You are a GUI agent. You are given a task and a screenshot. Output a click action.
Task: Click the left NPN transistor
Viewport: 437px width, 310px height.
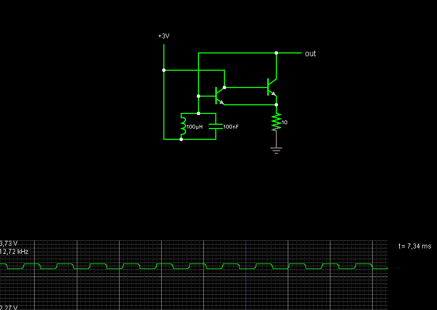[219, 96]
